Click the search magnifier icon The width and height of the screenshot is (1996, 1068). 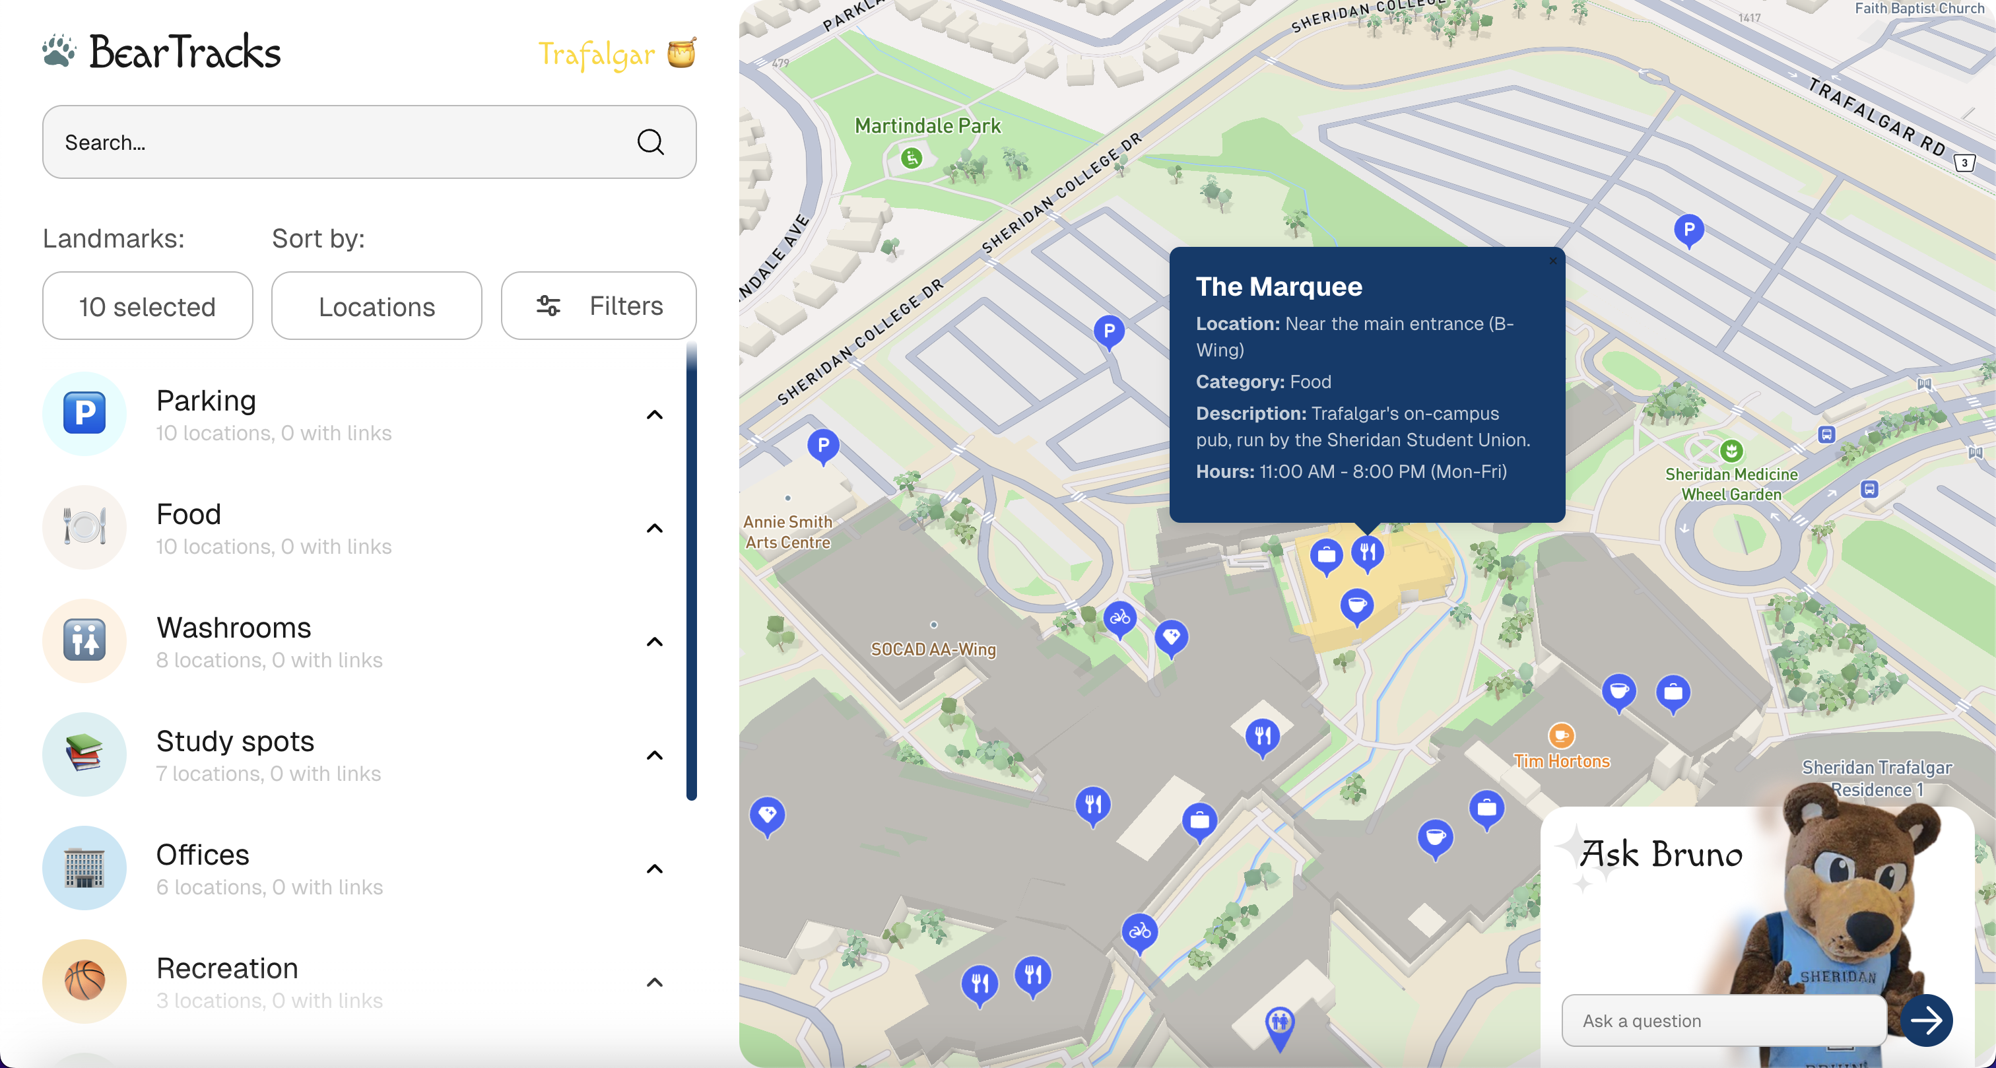(x=649, y=142)
